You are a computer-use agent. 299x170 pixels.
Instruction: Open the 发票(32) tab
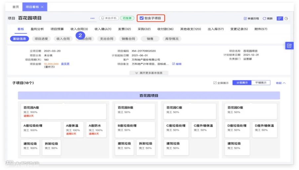(125, 29)
